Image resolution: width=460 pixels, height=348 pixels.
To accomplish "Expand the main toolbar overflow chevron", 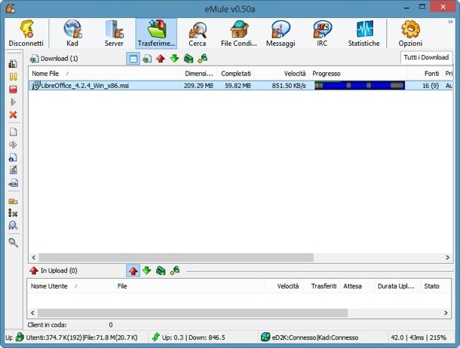I will (450, 22).
